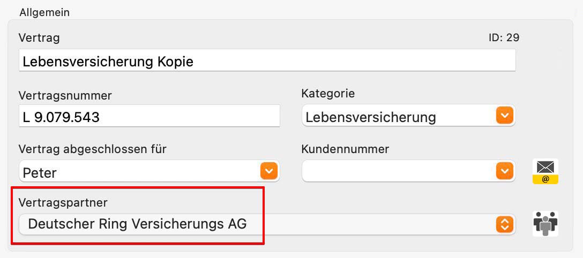The width and height of the screenshot is (583, 258).
Task: Click into the Vertrag name field
Action: (267, 60)
